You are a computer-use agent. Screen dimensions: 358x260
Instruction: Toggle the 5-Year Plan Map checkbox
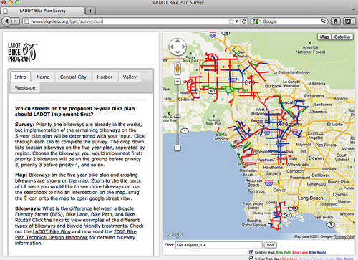coord(251,258)
